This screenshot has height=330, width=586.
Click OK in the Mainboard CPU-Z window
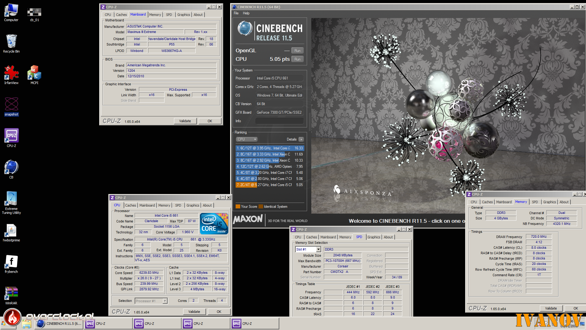click(x=210, y=121)
